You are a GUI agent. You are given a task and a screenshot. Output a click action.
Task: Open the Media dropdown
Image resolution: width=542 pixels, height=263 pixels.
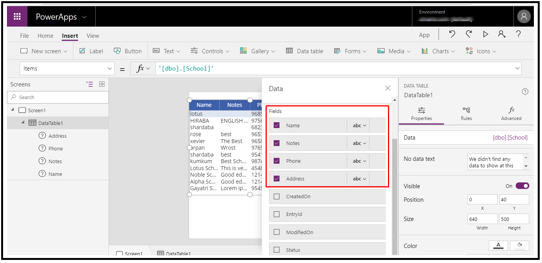pos(394,51)
